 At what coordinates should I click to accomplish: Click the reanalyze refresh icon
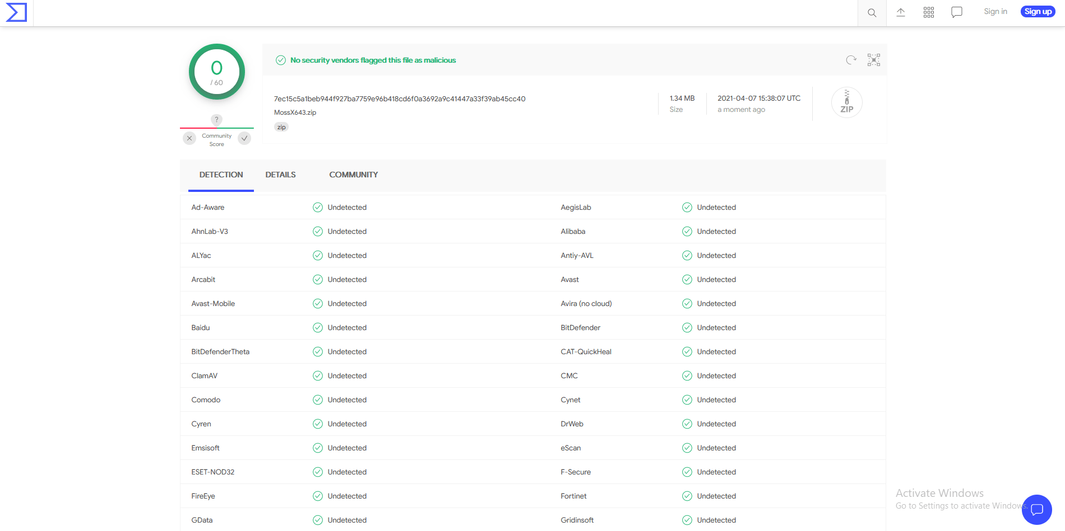[851, 60]
